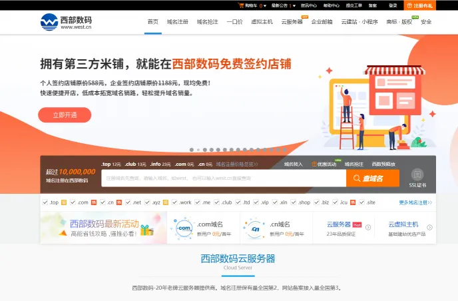This screenshot has height=301, width=458.
Task: Open the shopping cart icon
Action: click(241, 5)
